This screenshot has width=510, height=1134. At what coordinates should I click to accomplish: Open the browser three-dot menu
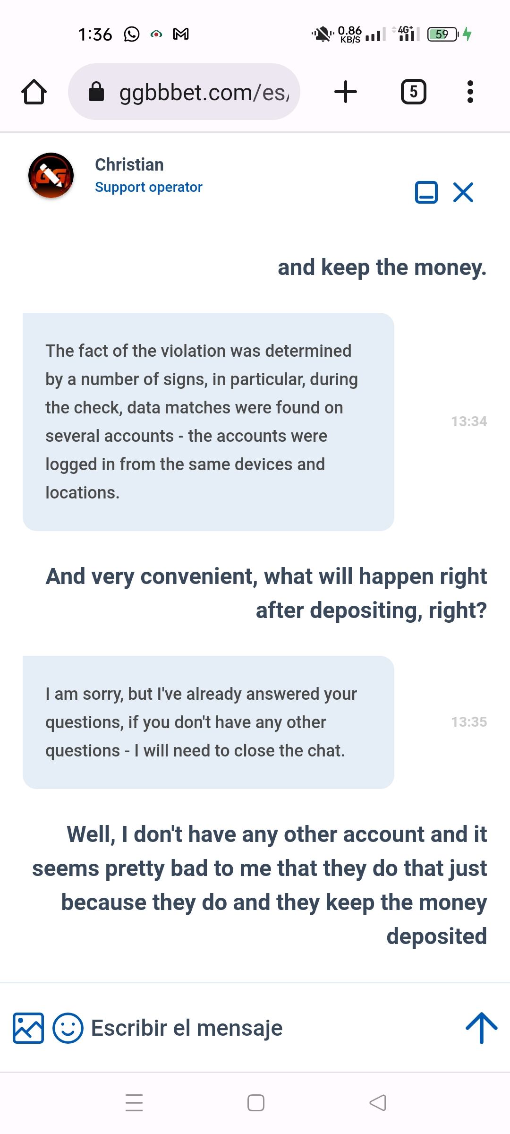tap(470, 92)
